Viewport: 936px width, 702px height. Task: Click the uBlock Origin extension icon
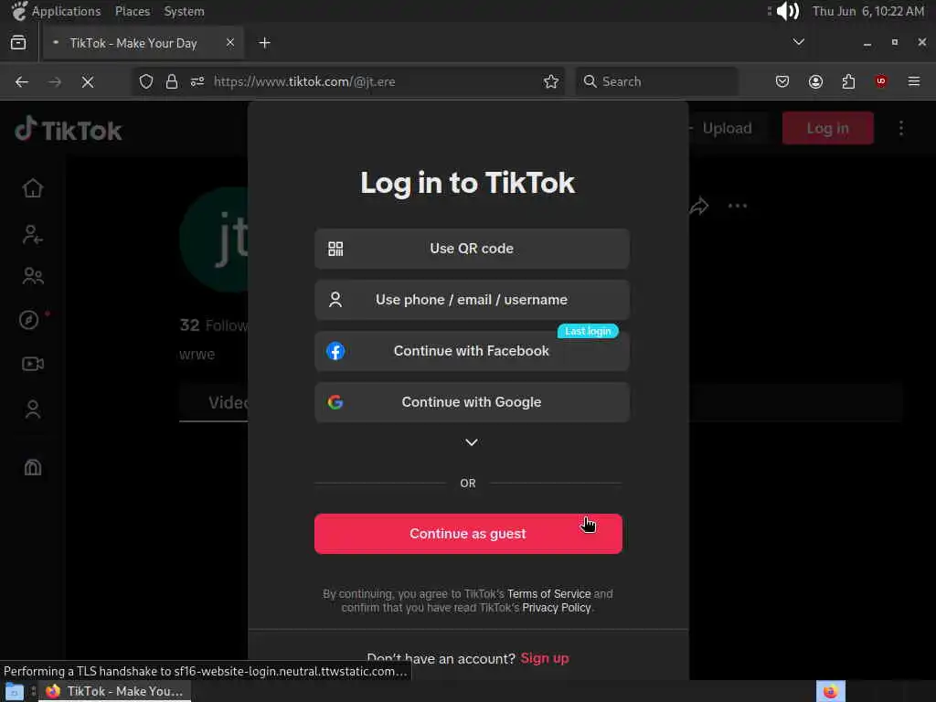(x=881, y=81)
